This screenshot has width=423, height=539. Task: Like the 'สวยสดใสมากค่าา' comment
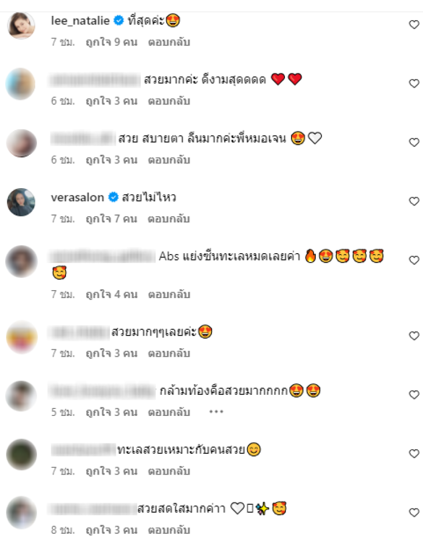[413, 513]
